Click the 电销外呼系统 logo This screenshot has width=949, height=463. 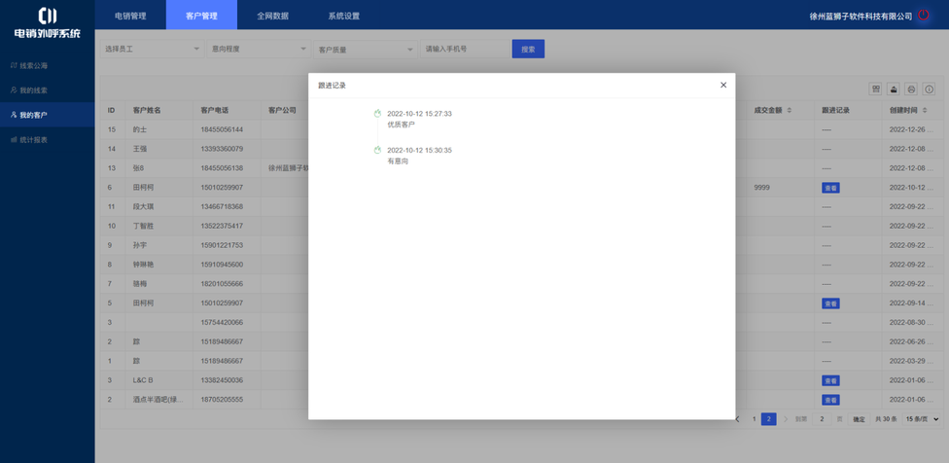point(47,22)
